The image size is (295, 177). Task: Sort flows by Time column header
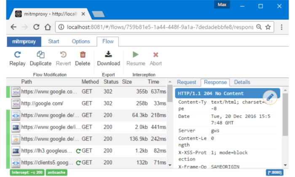(x=153, y=82)
